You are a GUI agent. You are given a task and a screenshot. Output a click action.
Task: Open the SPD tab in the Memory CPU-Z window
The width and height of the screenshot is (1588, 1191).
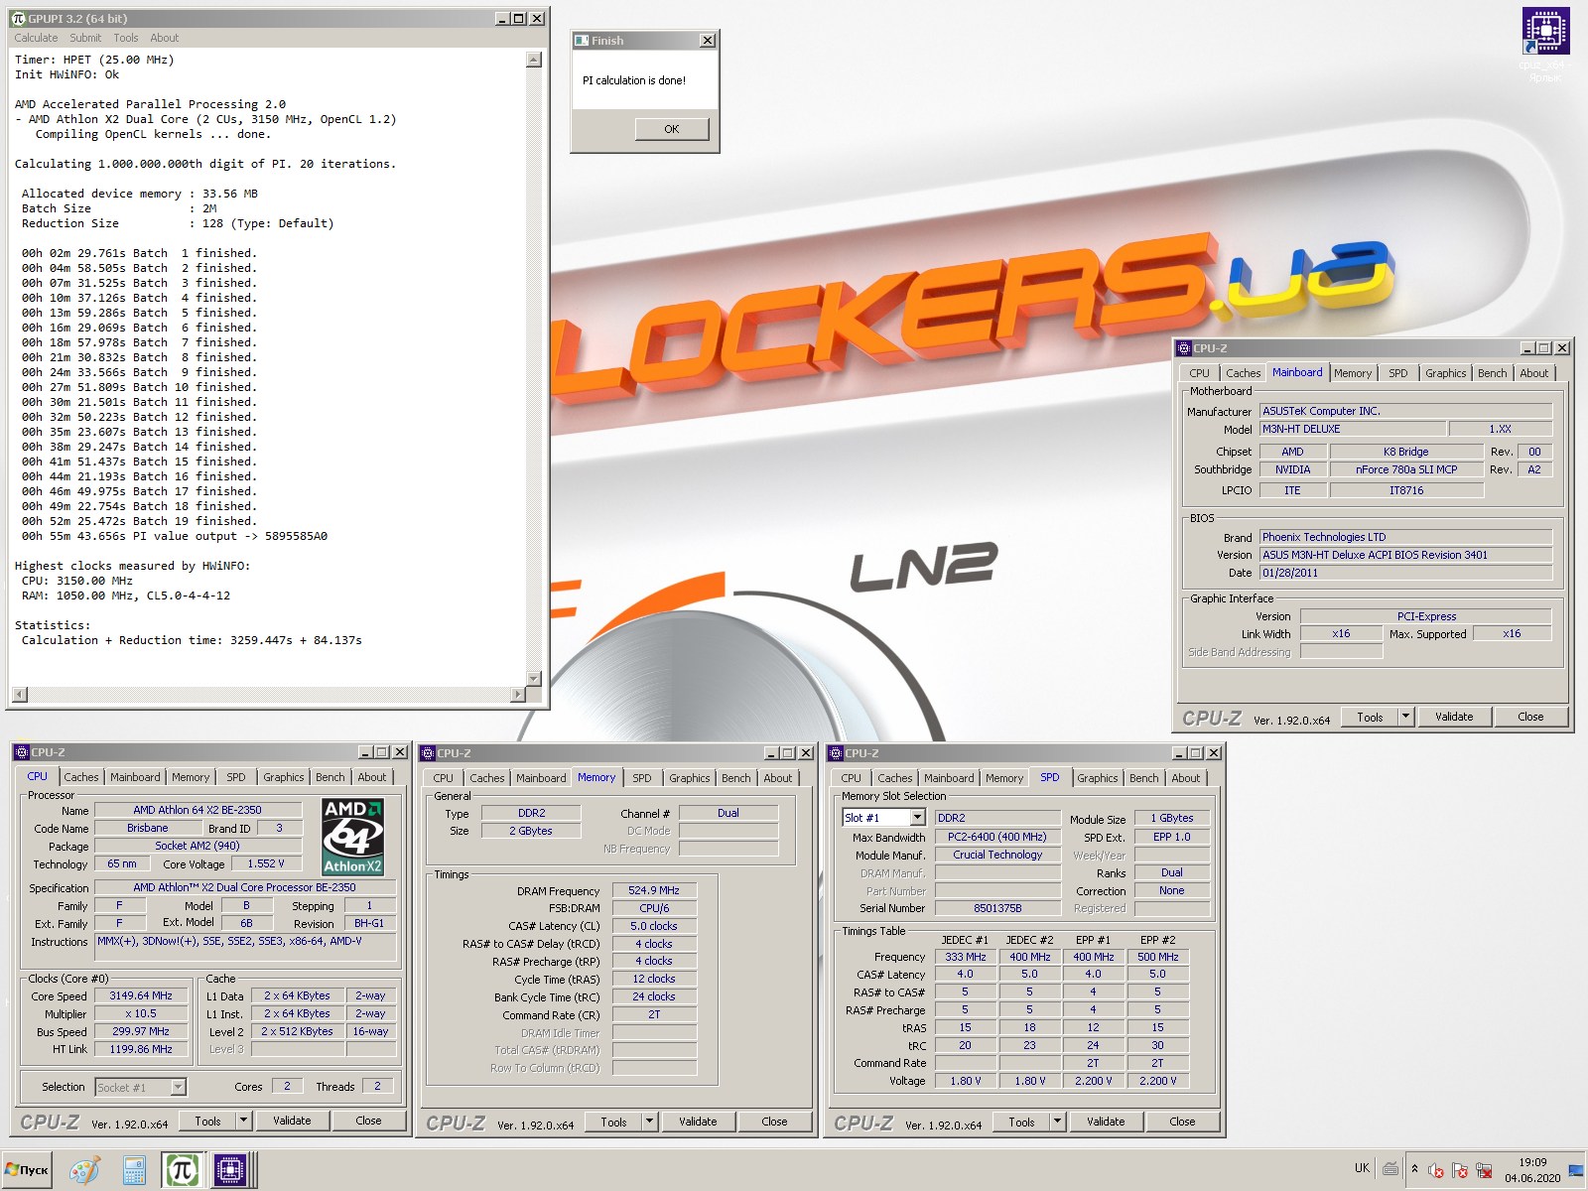(x=642, y=778)
